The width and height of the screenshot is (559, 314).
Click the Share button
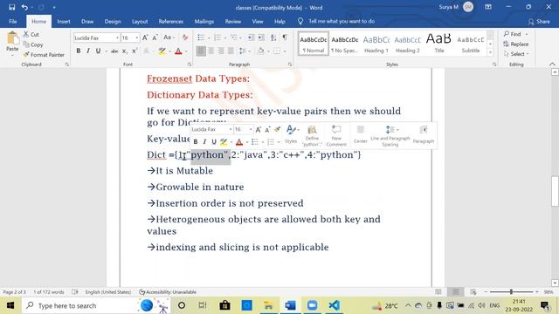coord(539,22)
